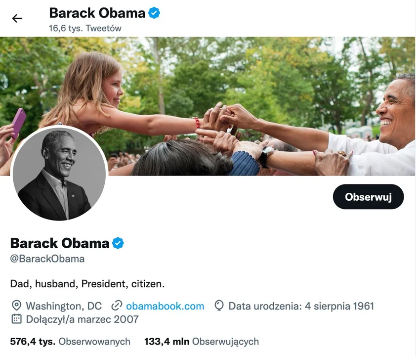Image resolution: width=416 pixels, height=356 pixels.
Task: Click the back arrow icon
Action: pyautogui.click(x=17, y=18)
